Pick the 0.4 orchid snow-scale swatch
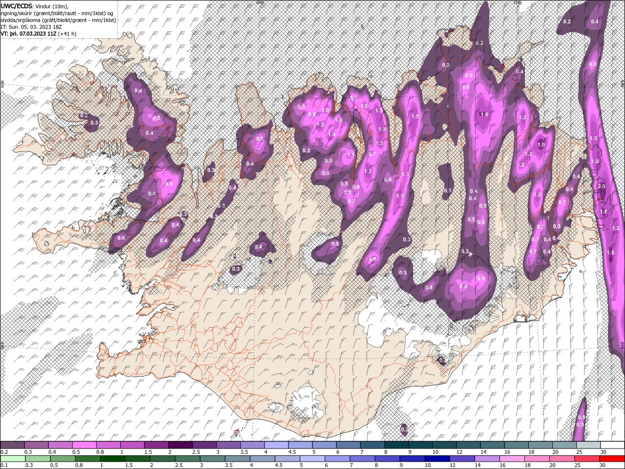 (60, 445)
